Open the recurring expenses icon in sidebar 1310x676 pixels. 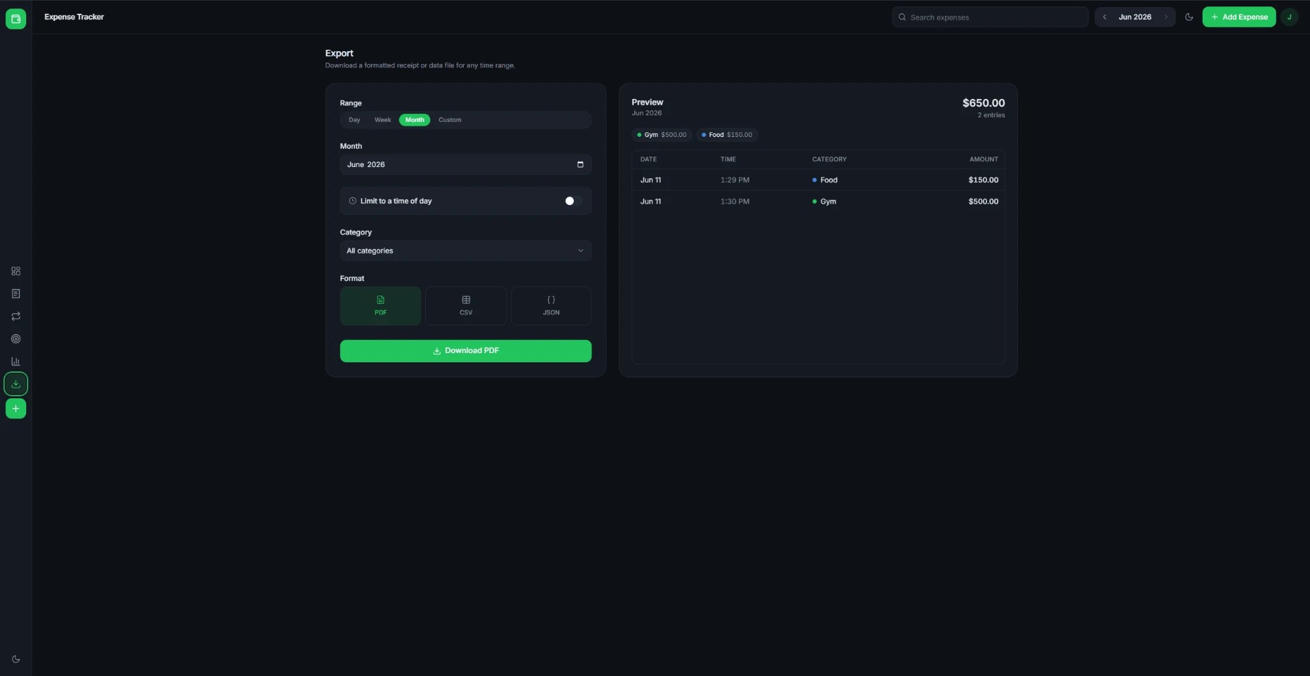click(16, 316)
